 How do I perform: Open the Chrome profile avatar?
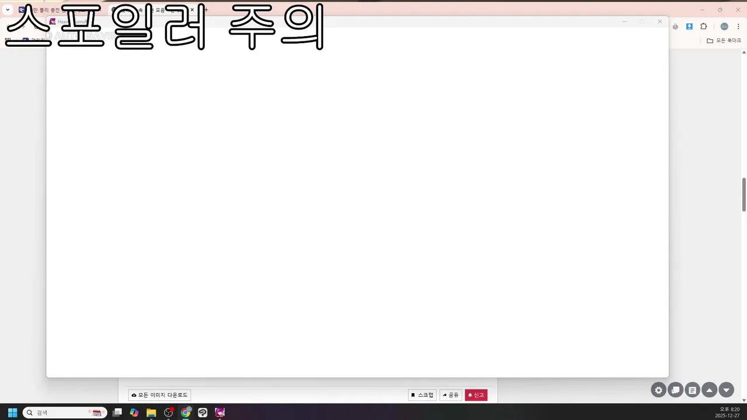tap(724, 26)
